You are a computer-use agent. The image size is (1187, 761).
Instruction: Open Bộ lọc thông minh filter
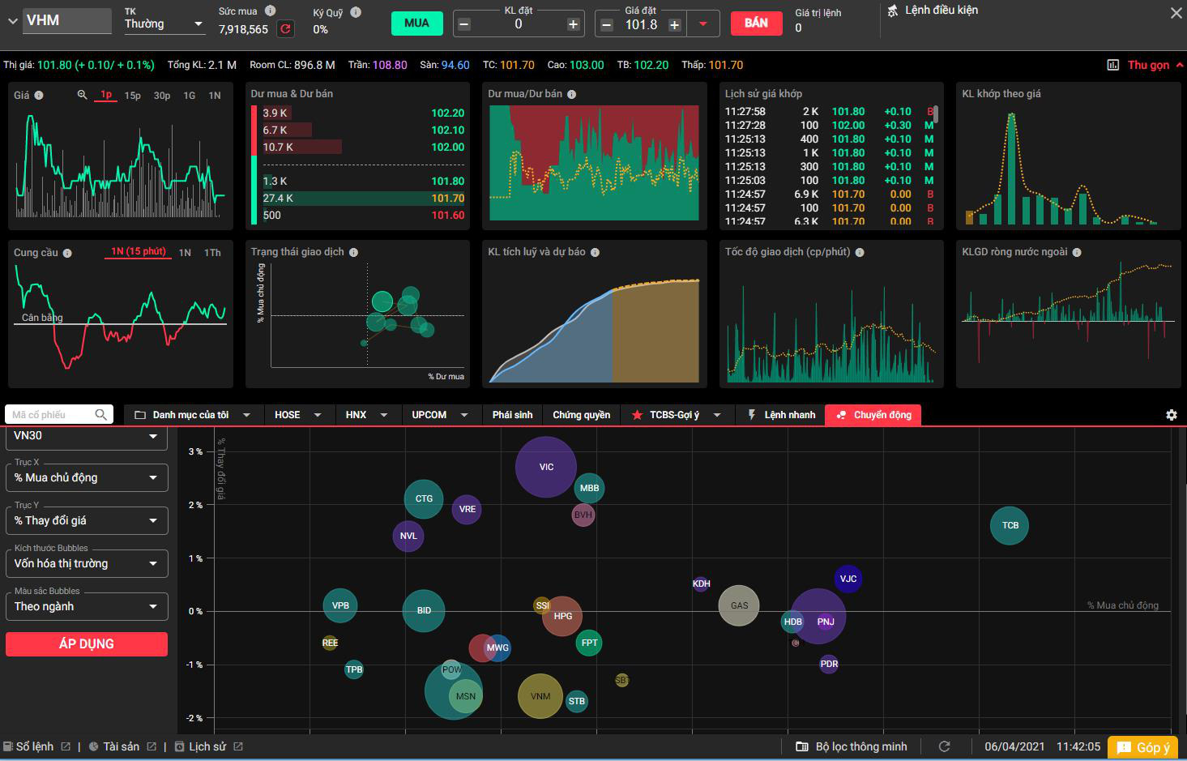click(852, 746)
